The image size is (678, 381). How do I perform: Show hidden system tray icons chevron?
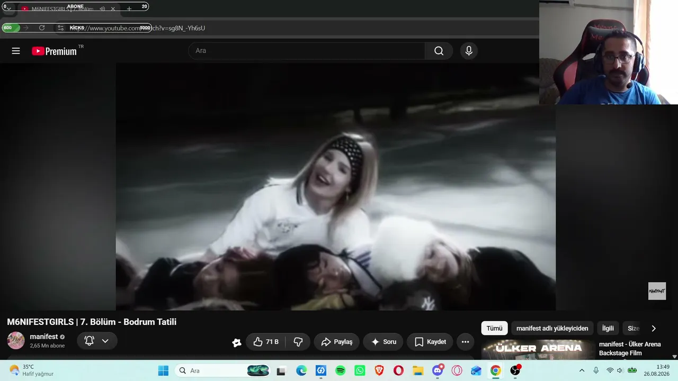(x=582, y=370)
